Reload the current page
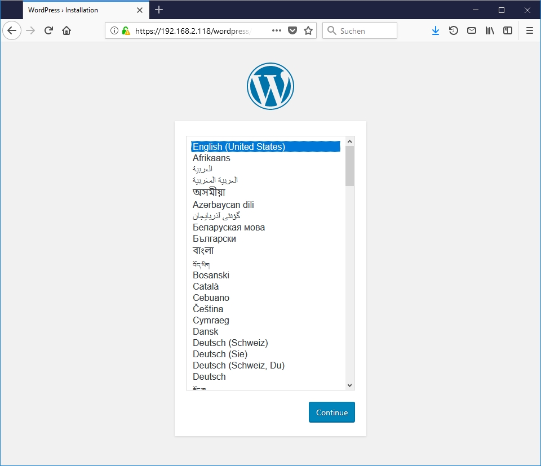Viewport: 541px width, 466px height. (48, 30)
